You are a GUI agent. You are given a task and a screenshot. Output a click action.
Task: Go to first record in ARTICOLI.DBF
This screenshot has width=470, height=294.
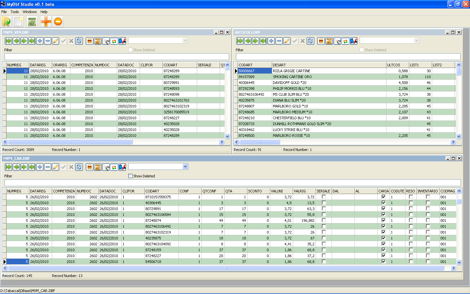pos(240,41)
